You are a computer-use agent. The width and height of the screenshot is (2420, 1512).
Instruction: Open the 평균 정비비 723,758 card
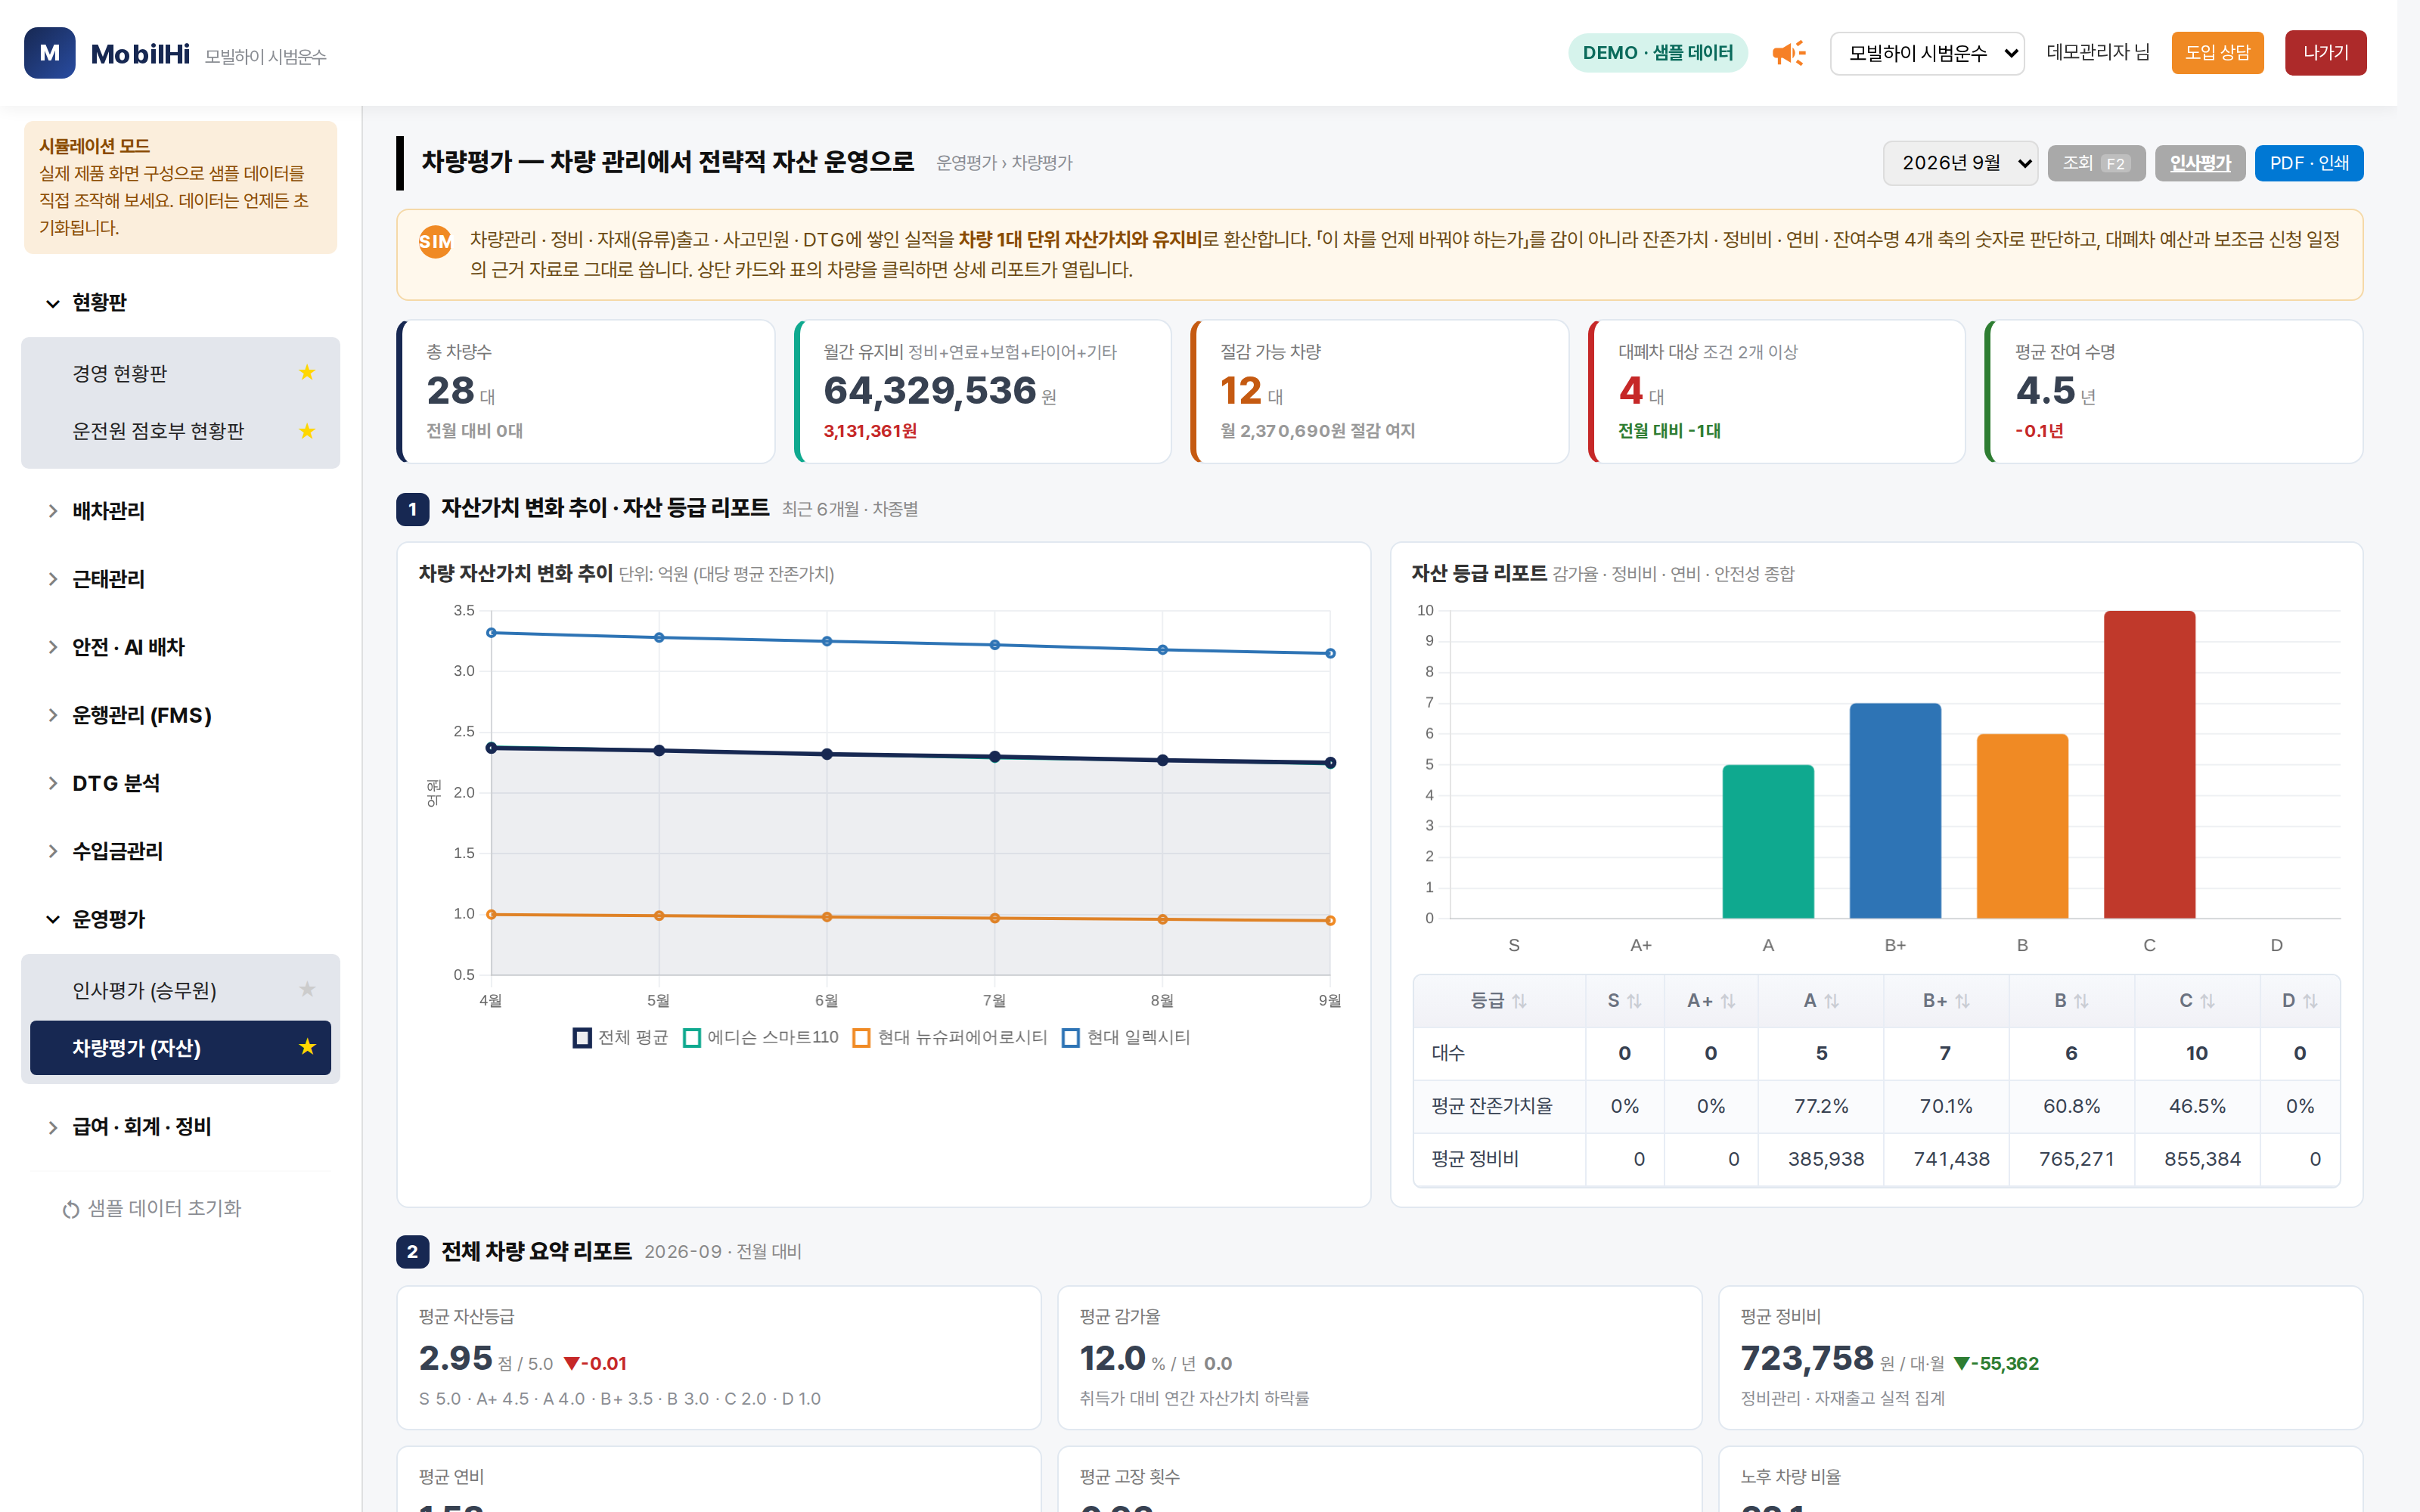(2041, 1358)
